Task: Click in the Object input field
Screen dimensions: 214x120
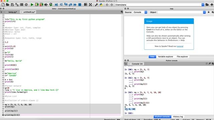Action: point(180,12)
